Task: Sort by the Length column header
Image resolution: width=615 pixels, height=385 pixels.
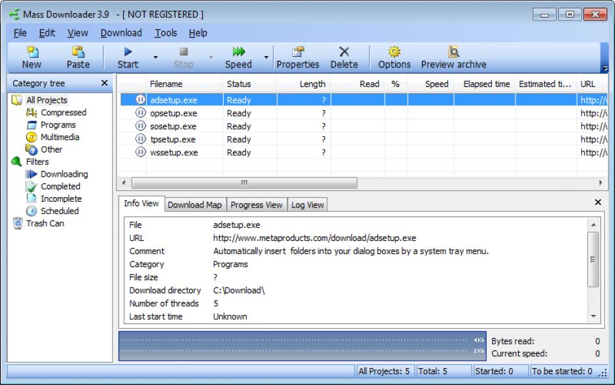Action: pyautogui.click(x=304, y=84)
